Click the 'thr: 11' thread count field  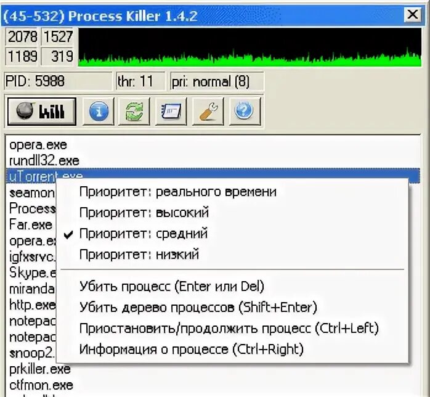tap(140, 81)
